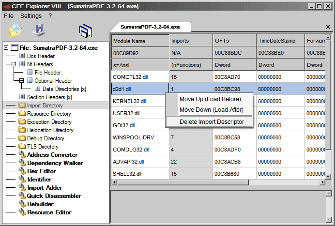Viewport: 335px width, 226px height.
Task: Click the Dependency Walker tool icon
Action: pos(22,163)
